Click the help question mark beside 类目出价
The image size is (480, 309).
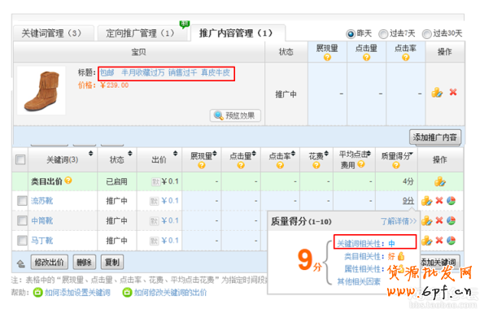tap(68, 181)
